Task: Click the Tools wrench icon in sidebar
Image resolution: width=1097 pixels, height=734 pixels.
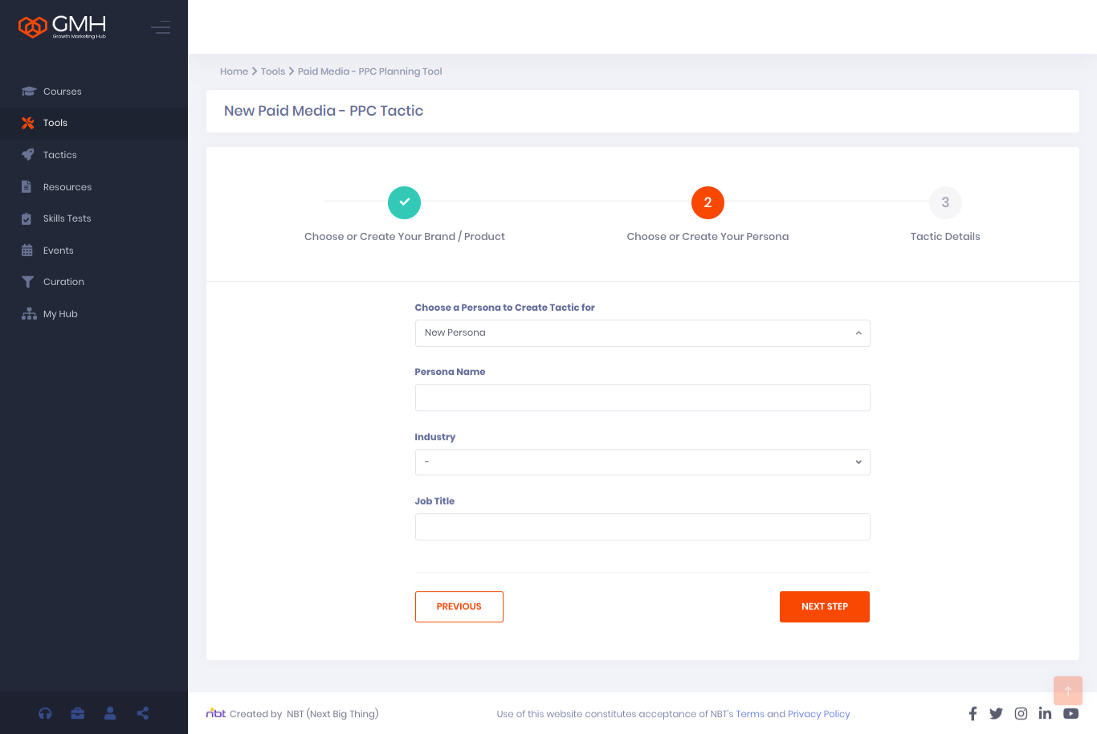Action: coord(28,123)
